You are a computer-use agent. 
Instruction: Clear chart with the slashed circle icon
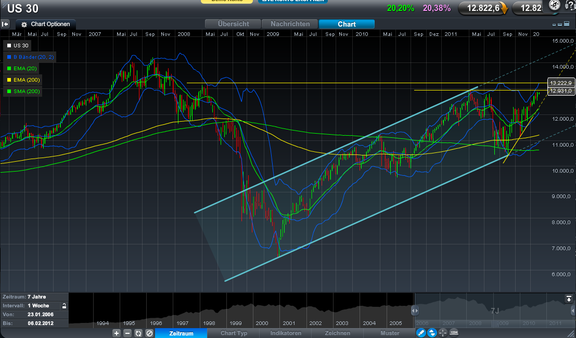149,333
